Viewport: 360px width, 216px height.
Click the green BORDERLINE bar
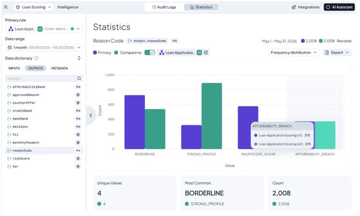tap(155, 129)
